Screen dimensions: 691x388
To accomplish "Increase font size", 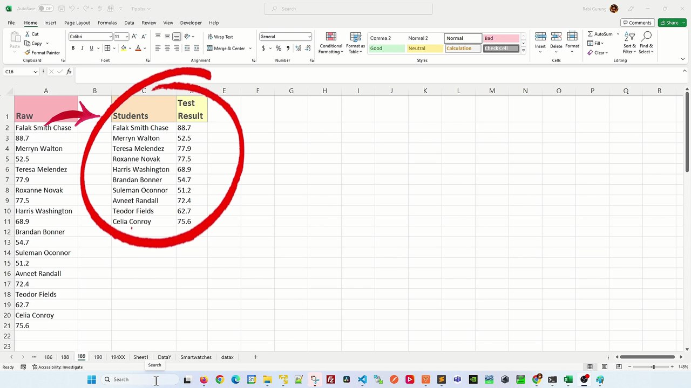I will pos(135,37).
